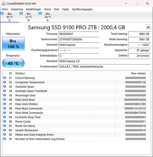
Task: Click status orb beside Percentage Used
Action: click(5, 95)
